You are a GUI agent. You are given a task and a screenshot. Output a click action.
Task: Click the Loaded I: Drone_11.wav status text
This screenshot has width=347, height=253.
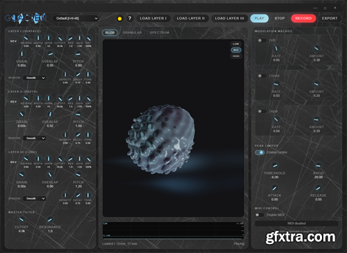(x=119, y=244)
